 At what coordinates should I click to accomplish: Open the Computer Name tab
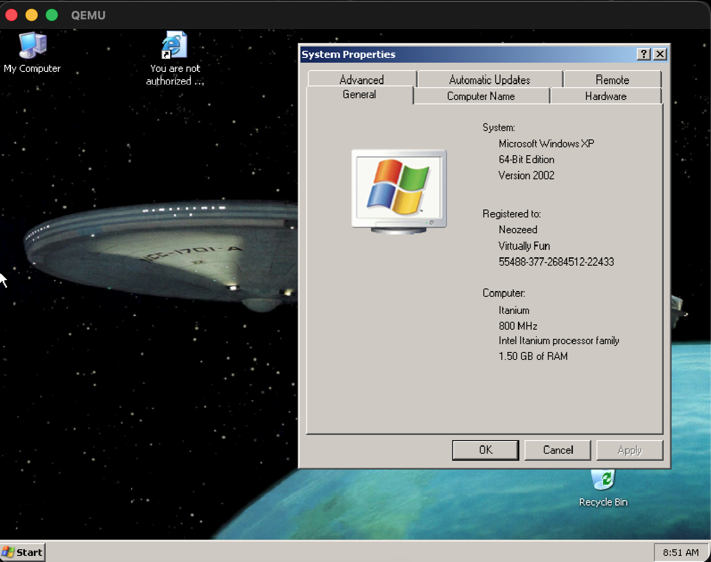(481, 96)
